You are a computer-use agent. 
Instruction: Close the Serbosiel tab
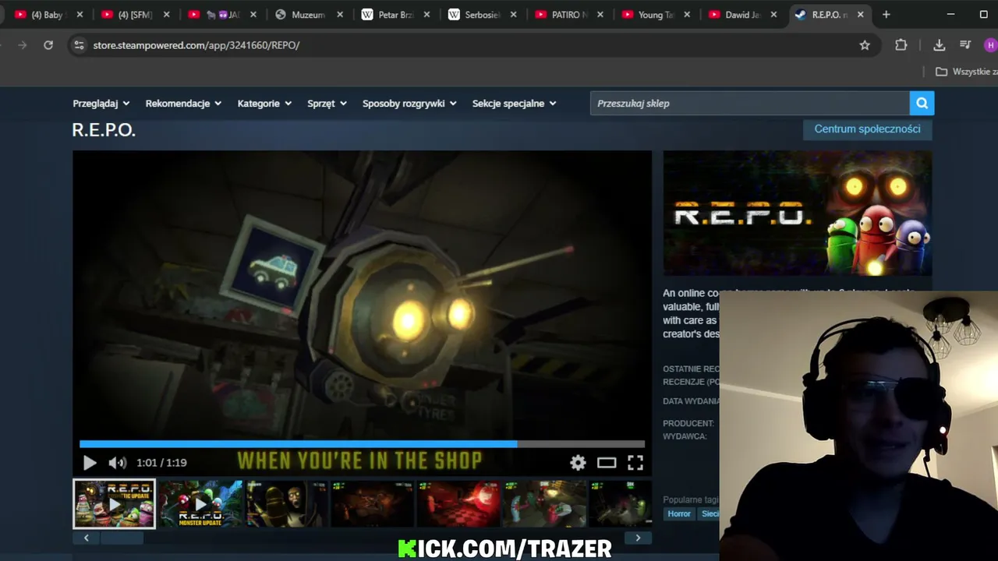point(513,15)
